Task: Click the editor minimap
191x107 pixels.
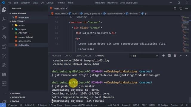Action: point(185,34)
